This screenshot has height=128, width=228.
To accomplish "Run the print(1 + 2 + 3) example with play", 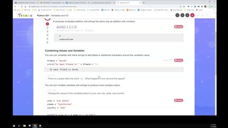I will [178, 27].
